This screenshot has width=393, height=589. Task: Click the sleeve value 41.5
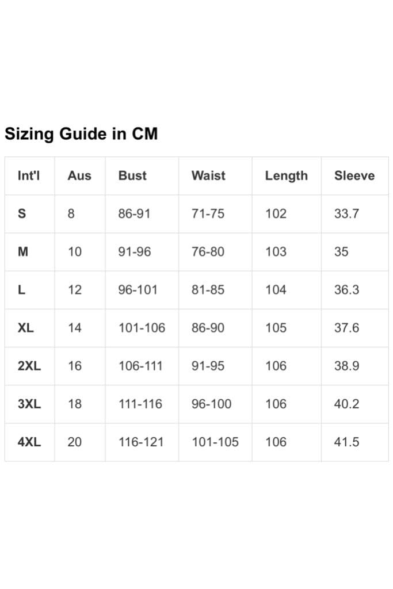click(x=346, y=442)
